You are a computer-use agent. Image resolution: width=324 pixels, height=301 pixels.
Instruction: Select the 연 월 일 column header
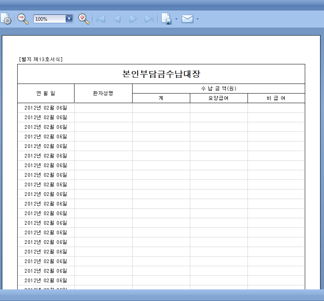pyautogui.click(x=46, y=93)
